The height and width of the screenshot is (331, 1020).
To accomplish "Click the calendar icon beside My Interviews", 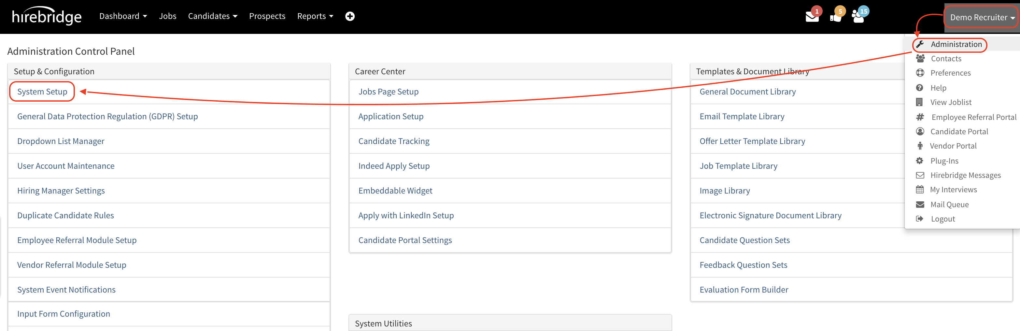I will [x=919, y=189].
